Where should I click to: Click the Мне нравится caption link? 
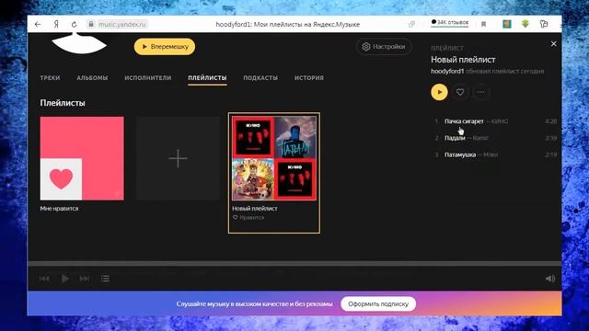coord(59,209)
